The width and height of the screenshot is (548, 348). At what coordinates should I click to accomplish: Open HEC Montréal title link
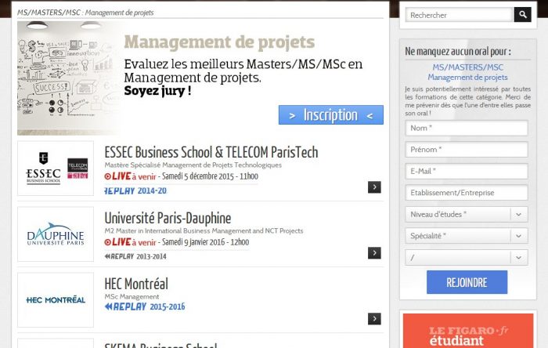click(136, 284)
